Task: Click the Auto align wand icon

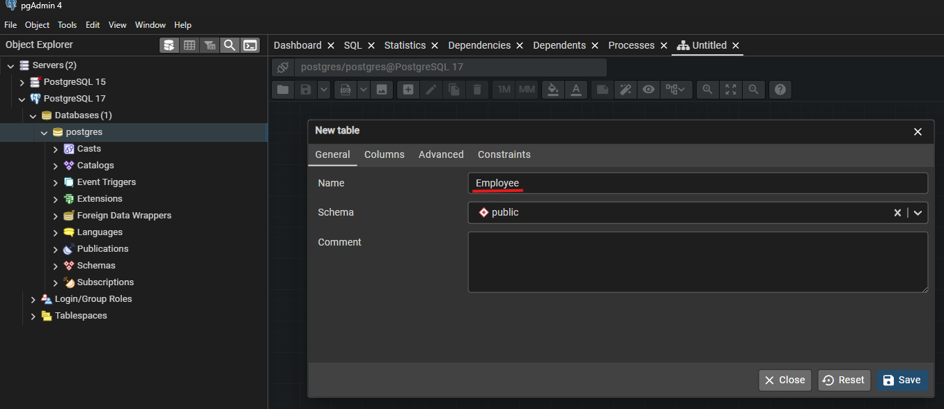Action: pos(625,90)
